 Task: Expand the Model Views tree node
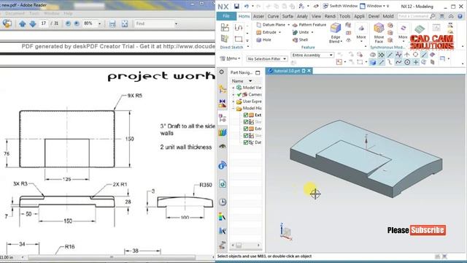pyautogui.click(x=233, y=88)
